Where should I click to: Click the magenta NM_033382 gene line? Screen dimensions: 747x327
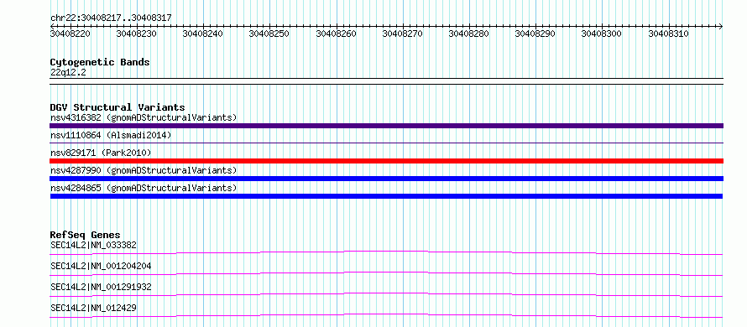(386, 252)
